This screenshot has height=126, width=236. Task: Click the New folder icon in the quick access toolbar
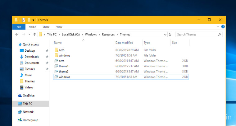tap(29, 20)
